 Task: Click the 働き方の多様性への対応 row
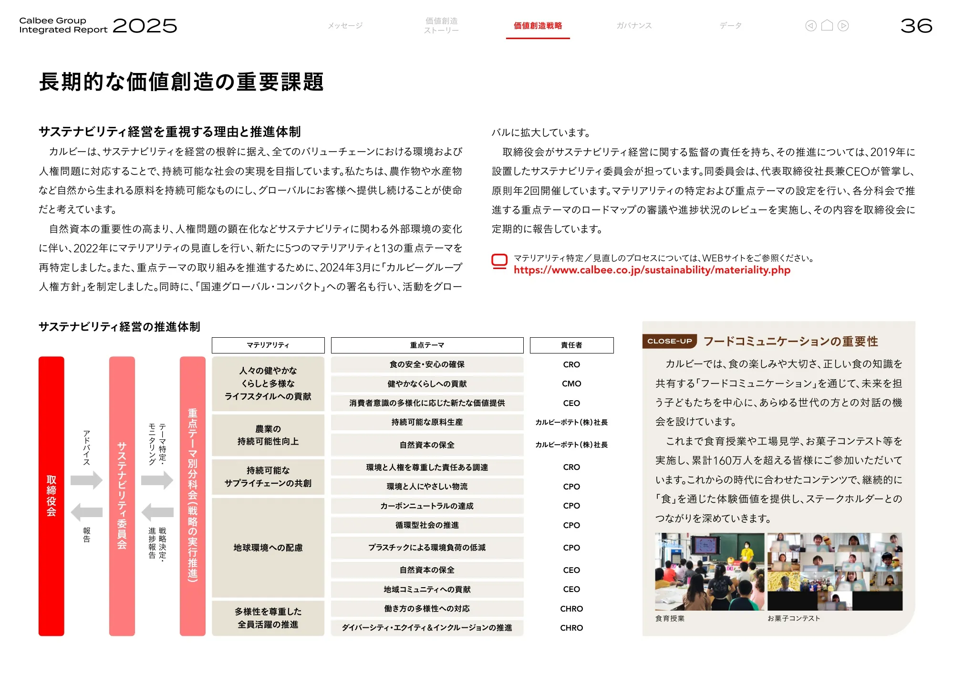click(x=427, y=609)
